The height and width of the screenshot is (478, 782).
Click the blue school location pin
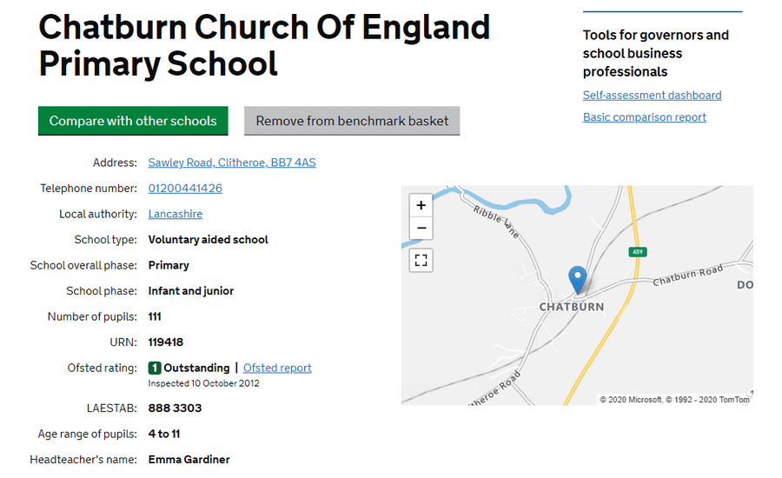coord(578,280)
